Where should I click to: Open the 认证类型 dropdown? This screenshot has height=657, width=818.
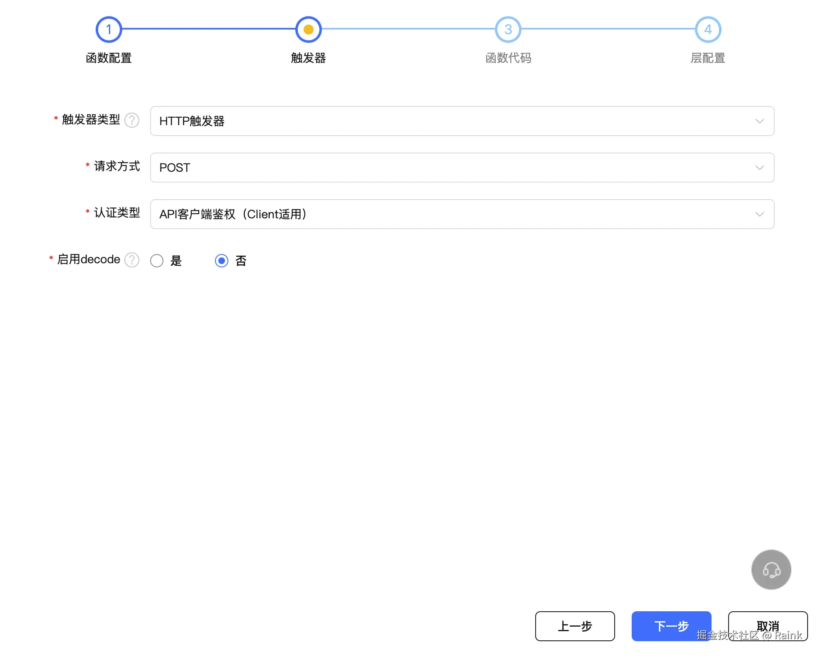point(462,214)
